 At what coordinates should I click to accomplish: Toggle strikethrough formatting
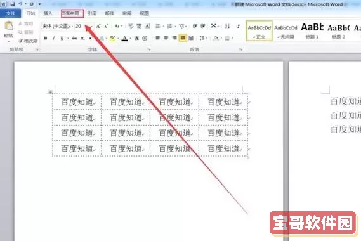74,38
